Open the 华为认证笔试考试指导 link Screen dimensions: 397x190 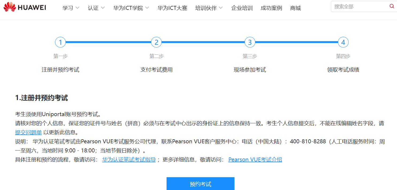click(x=129, y=159)
